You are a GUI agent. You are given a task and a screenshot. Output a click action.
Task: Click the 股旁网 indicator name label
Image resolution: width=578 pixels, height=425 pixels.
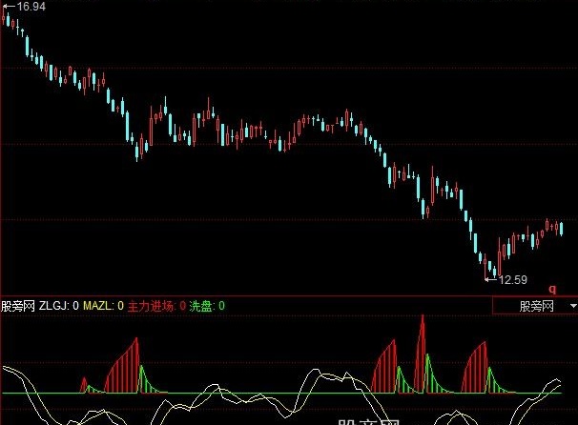pos(18,306)
